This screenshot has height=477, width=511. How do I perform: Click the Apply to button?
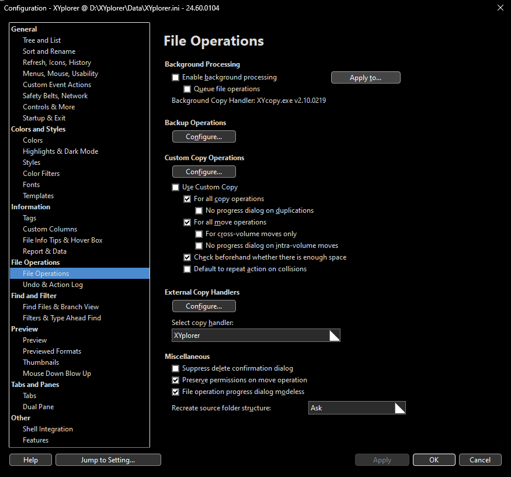coord(366,77)
